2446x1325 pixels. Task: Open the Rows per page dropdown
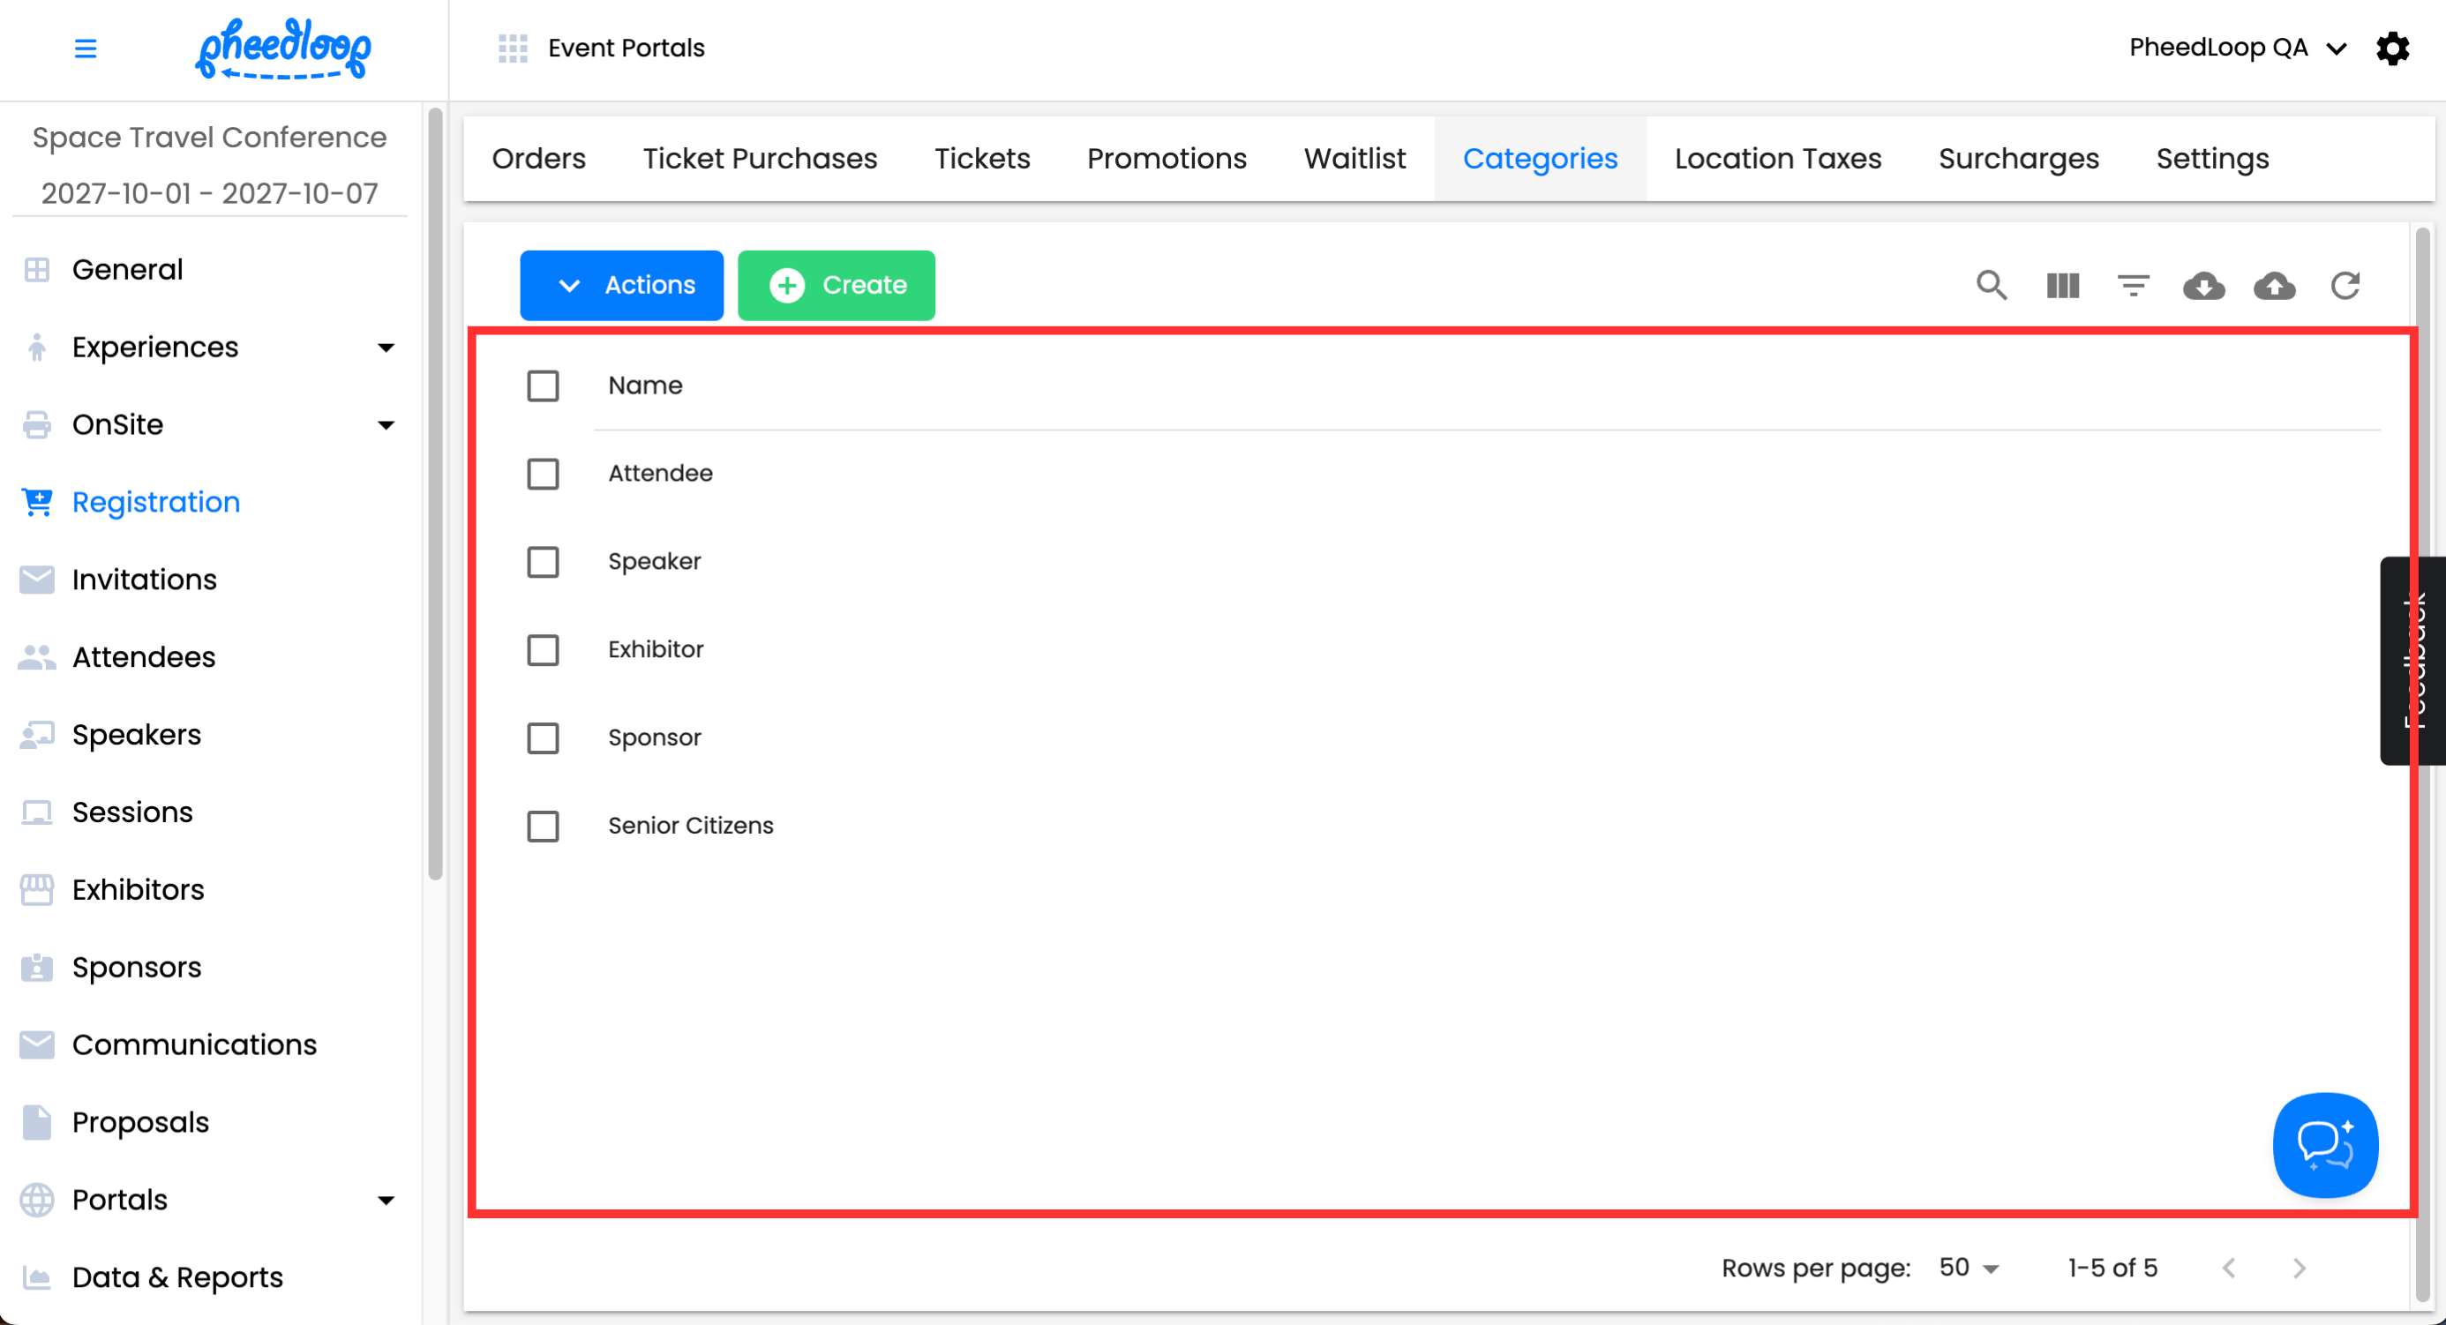click(1969, 1268)
